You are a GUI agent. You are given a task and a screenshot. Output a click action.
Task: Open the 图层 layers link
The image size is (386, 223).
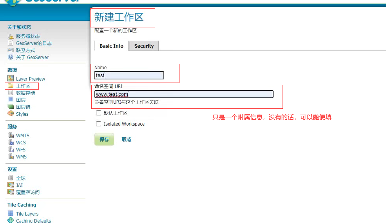(x=21, y=100)
